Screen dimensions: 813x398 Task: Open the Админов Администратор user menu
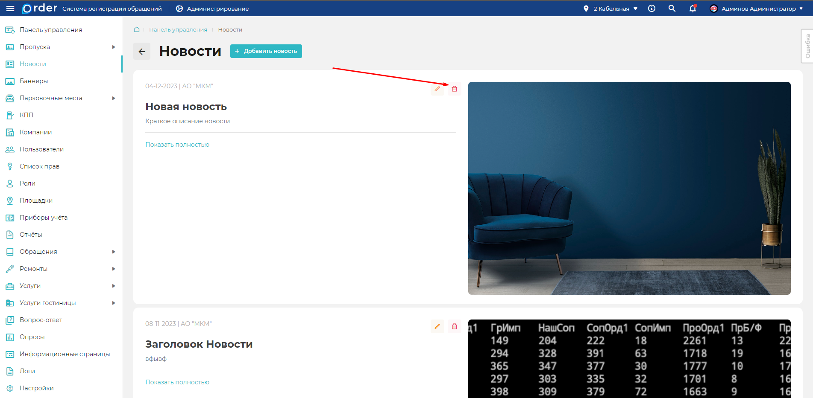point(756,9)
